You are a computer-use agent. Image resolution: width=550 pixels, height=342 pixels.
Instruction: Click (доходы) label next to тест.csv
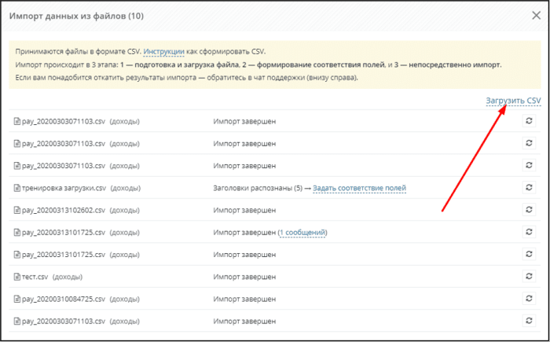click(68, 277)
